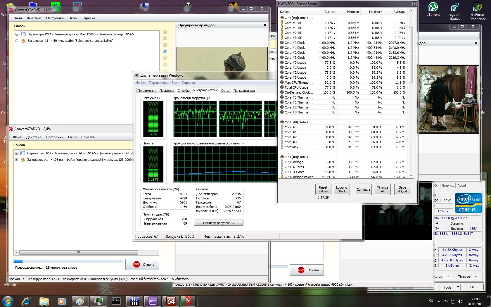The width and height of the screenshot is (491, 307).
Task: Open the Action Center flag in the tray
Action: pos(446,301)
